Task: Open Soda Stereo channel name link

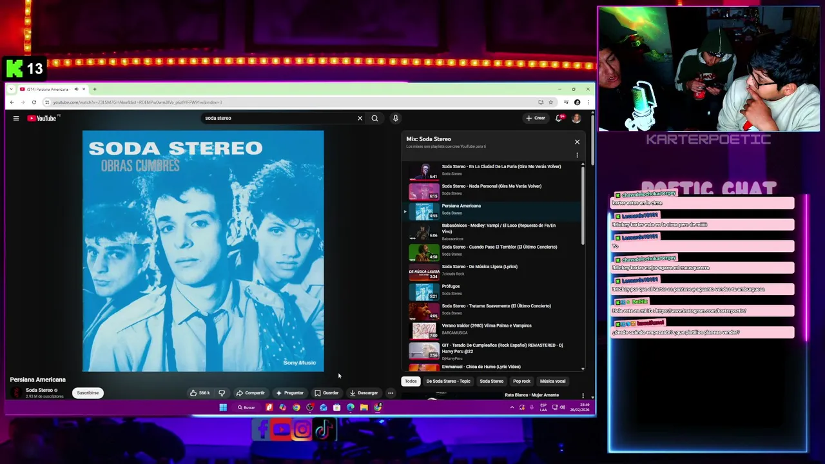Action: point(39,390)
